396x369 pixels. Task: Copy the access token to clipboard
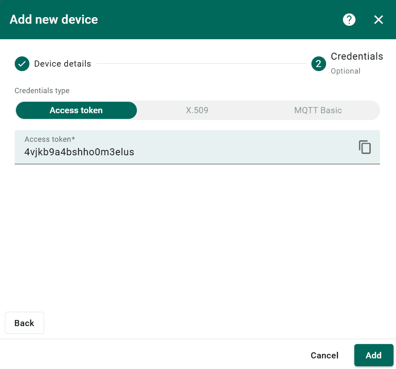click(x=365, y=147)
